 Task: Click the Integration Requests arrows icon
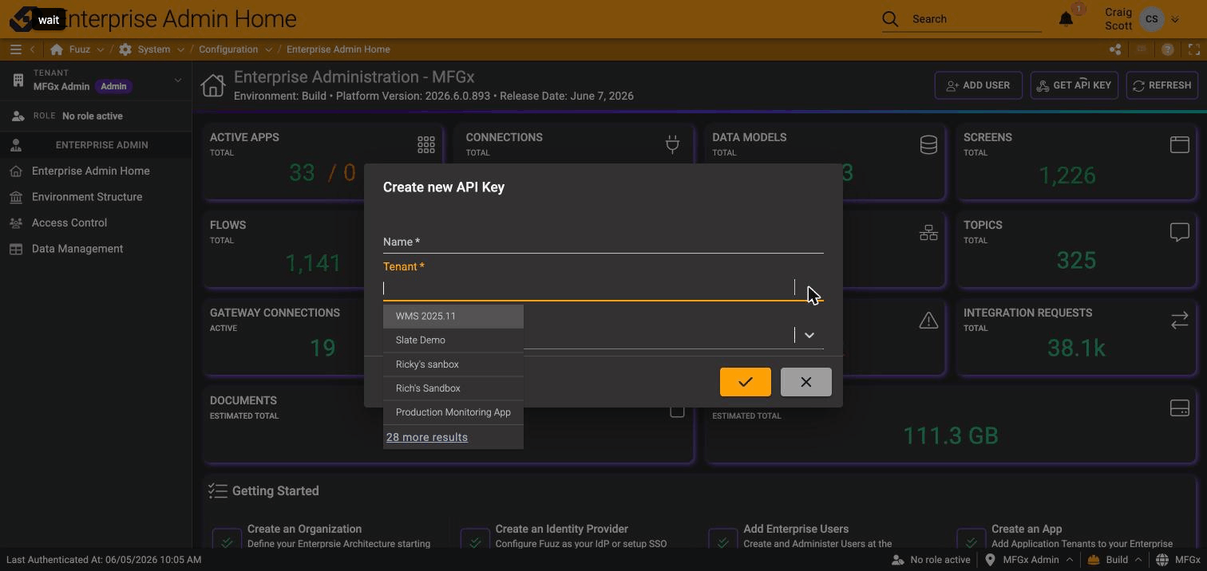coord(1179,320)
